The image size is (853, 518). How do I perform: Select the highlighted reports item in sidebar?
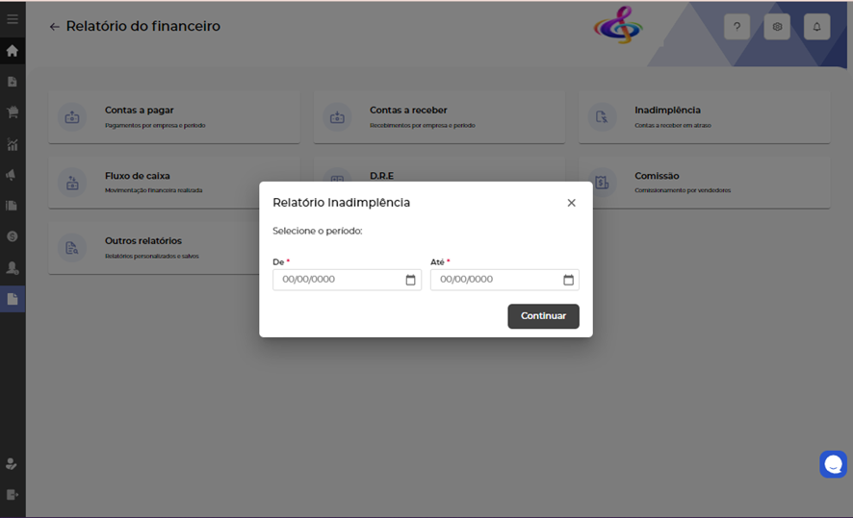click(x=13, y=299)
